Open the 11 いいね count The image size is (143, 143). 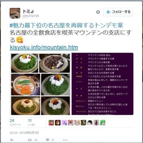(x=31, y=122)
